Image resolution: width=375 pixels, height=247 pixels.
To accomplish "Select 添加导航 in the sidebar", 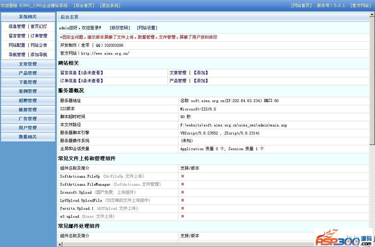I will [x=39, y=55].
